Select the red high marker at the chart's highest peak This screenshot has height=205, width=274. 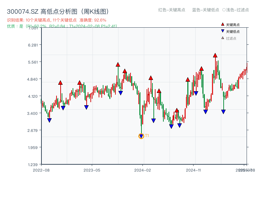click(215, 55)
